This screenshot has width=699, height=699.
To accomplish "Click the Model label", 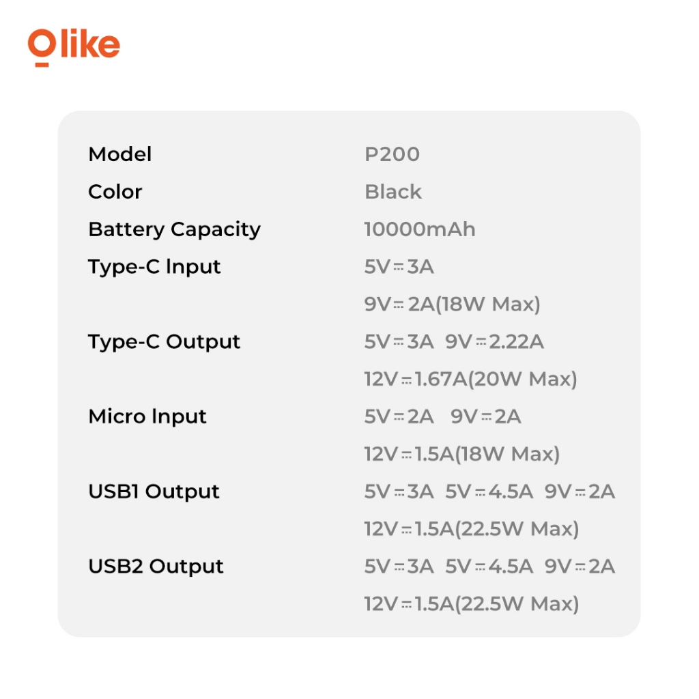I will (x=120, y=154).
